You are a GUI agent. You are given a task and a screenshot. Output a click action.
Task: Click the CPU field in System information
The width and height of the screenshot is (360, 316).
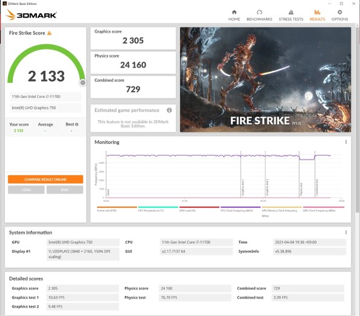[196, 242]
